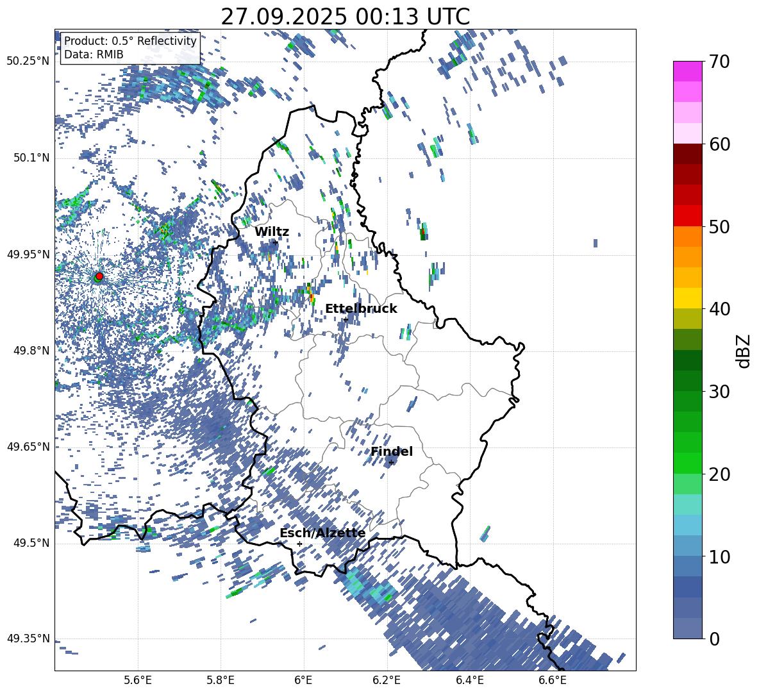759x693 pixels.
Task: Click the magenta top colorbar swatch
Action: (x=687, y=71)
